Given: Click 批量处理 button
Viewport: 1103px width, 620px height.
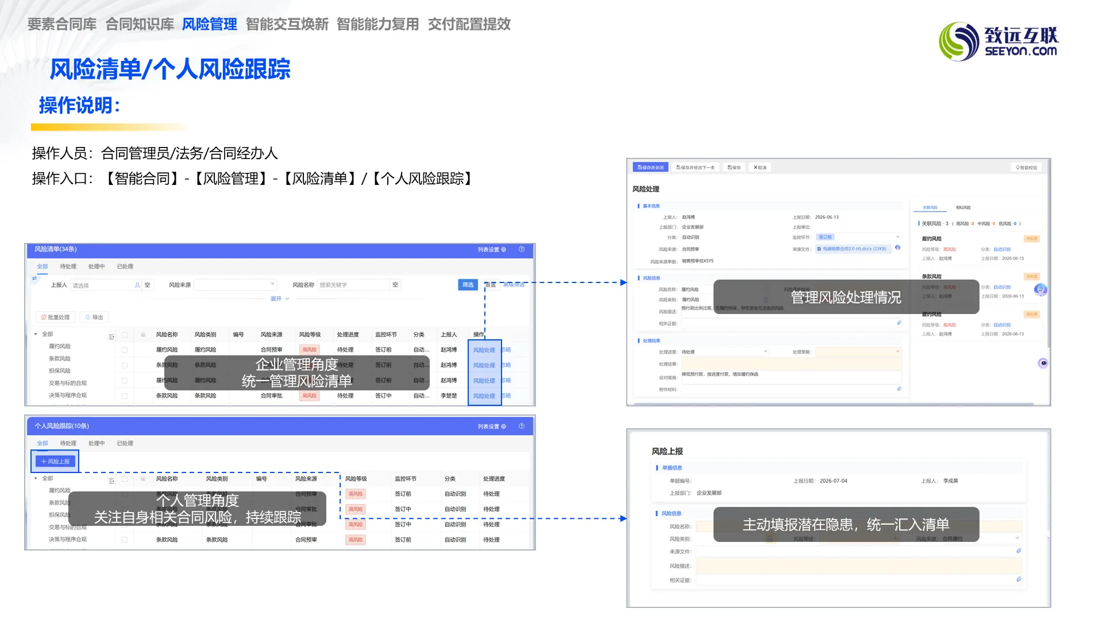Looking at the screenshot, I should click(x=55, y=317).
